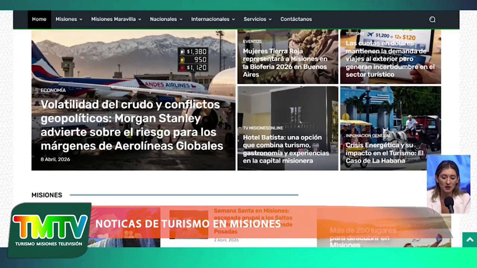Click the TMTV channel logo
477x268 pixels.
click(x=49, y=230)
